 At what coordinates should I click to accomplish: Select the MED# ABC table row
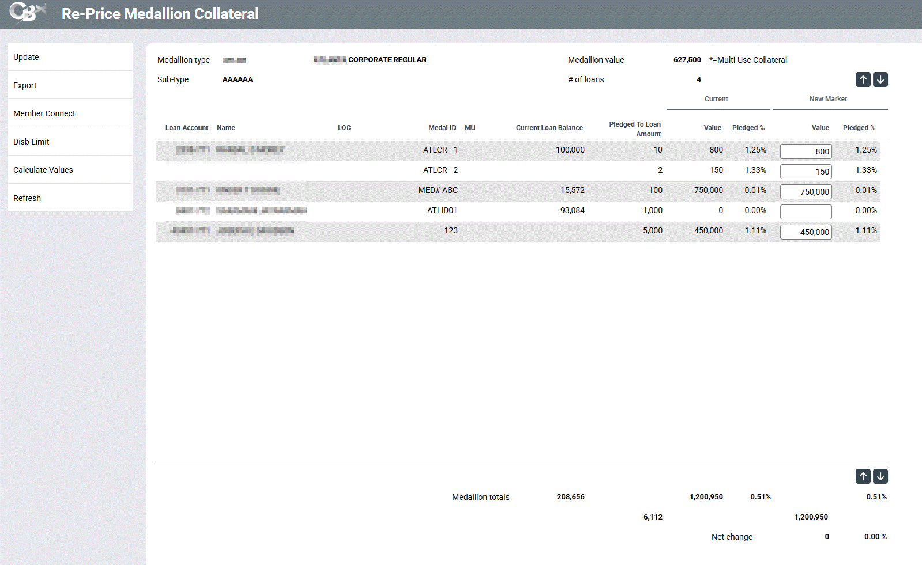click(x=438, y=191)
